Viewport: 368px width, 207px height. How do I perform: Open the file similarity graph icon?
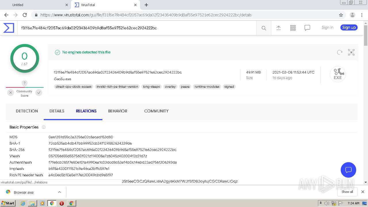pos(351,52)
